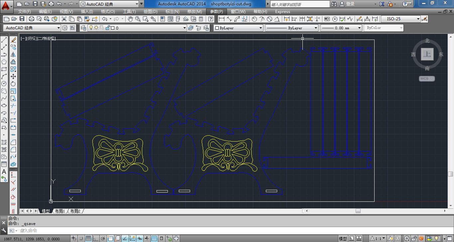Screen dimensions: 454x242
Task: Toggle Transparency display in status bar
Action: tap(154, 238)
